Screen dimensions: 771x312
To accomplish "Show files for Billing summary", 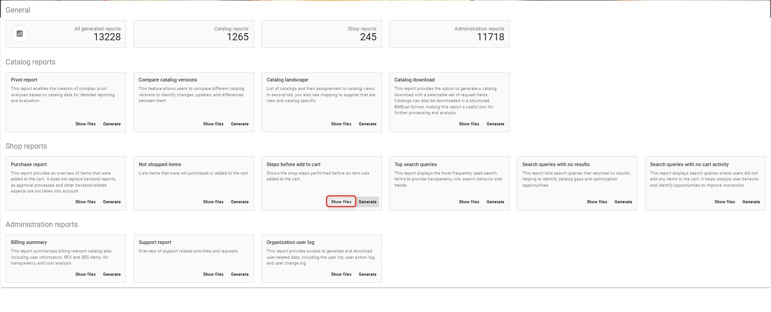I will (85, 274).
